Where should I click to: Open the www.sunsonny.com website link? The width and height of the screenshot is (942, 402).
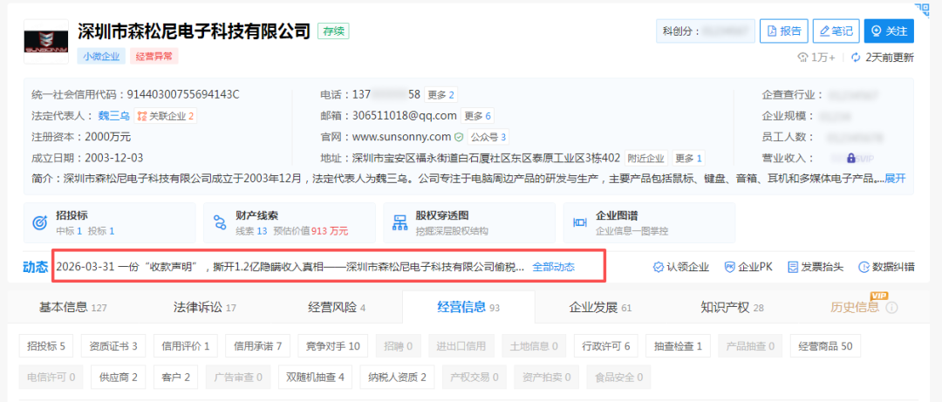401,137
